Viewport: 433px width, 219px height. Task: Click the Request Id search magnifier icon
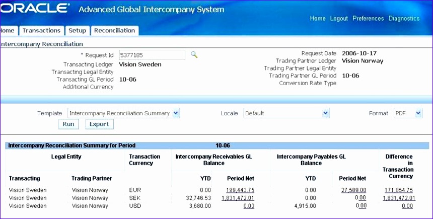point(194,55)
